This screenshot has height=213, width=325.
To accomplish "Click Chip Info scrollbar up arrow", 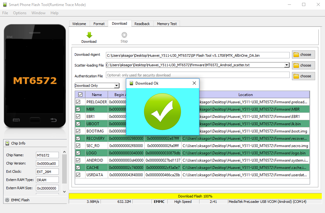I will [65, 152].
